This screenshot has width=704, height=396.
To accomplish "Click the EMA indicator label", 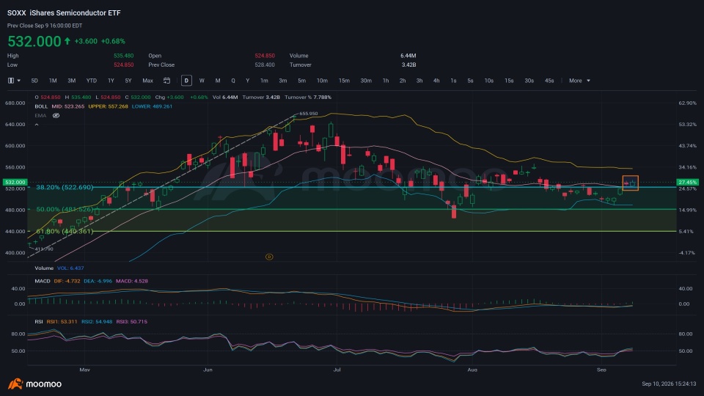I will coord(40,116).
